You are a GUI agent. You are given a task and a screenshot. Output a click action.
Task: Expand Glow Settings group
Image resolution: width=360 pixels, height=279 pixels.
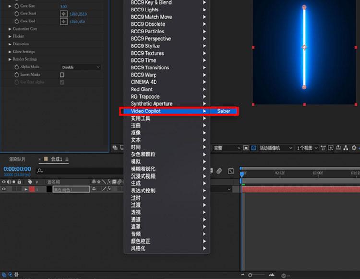pos(10,52)
